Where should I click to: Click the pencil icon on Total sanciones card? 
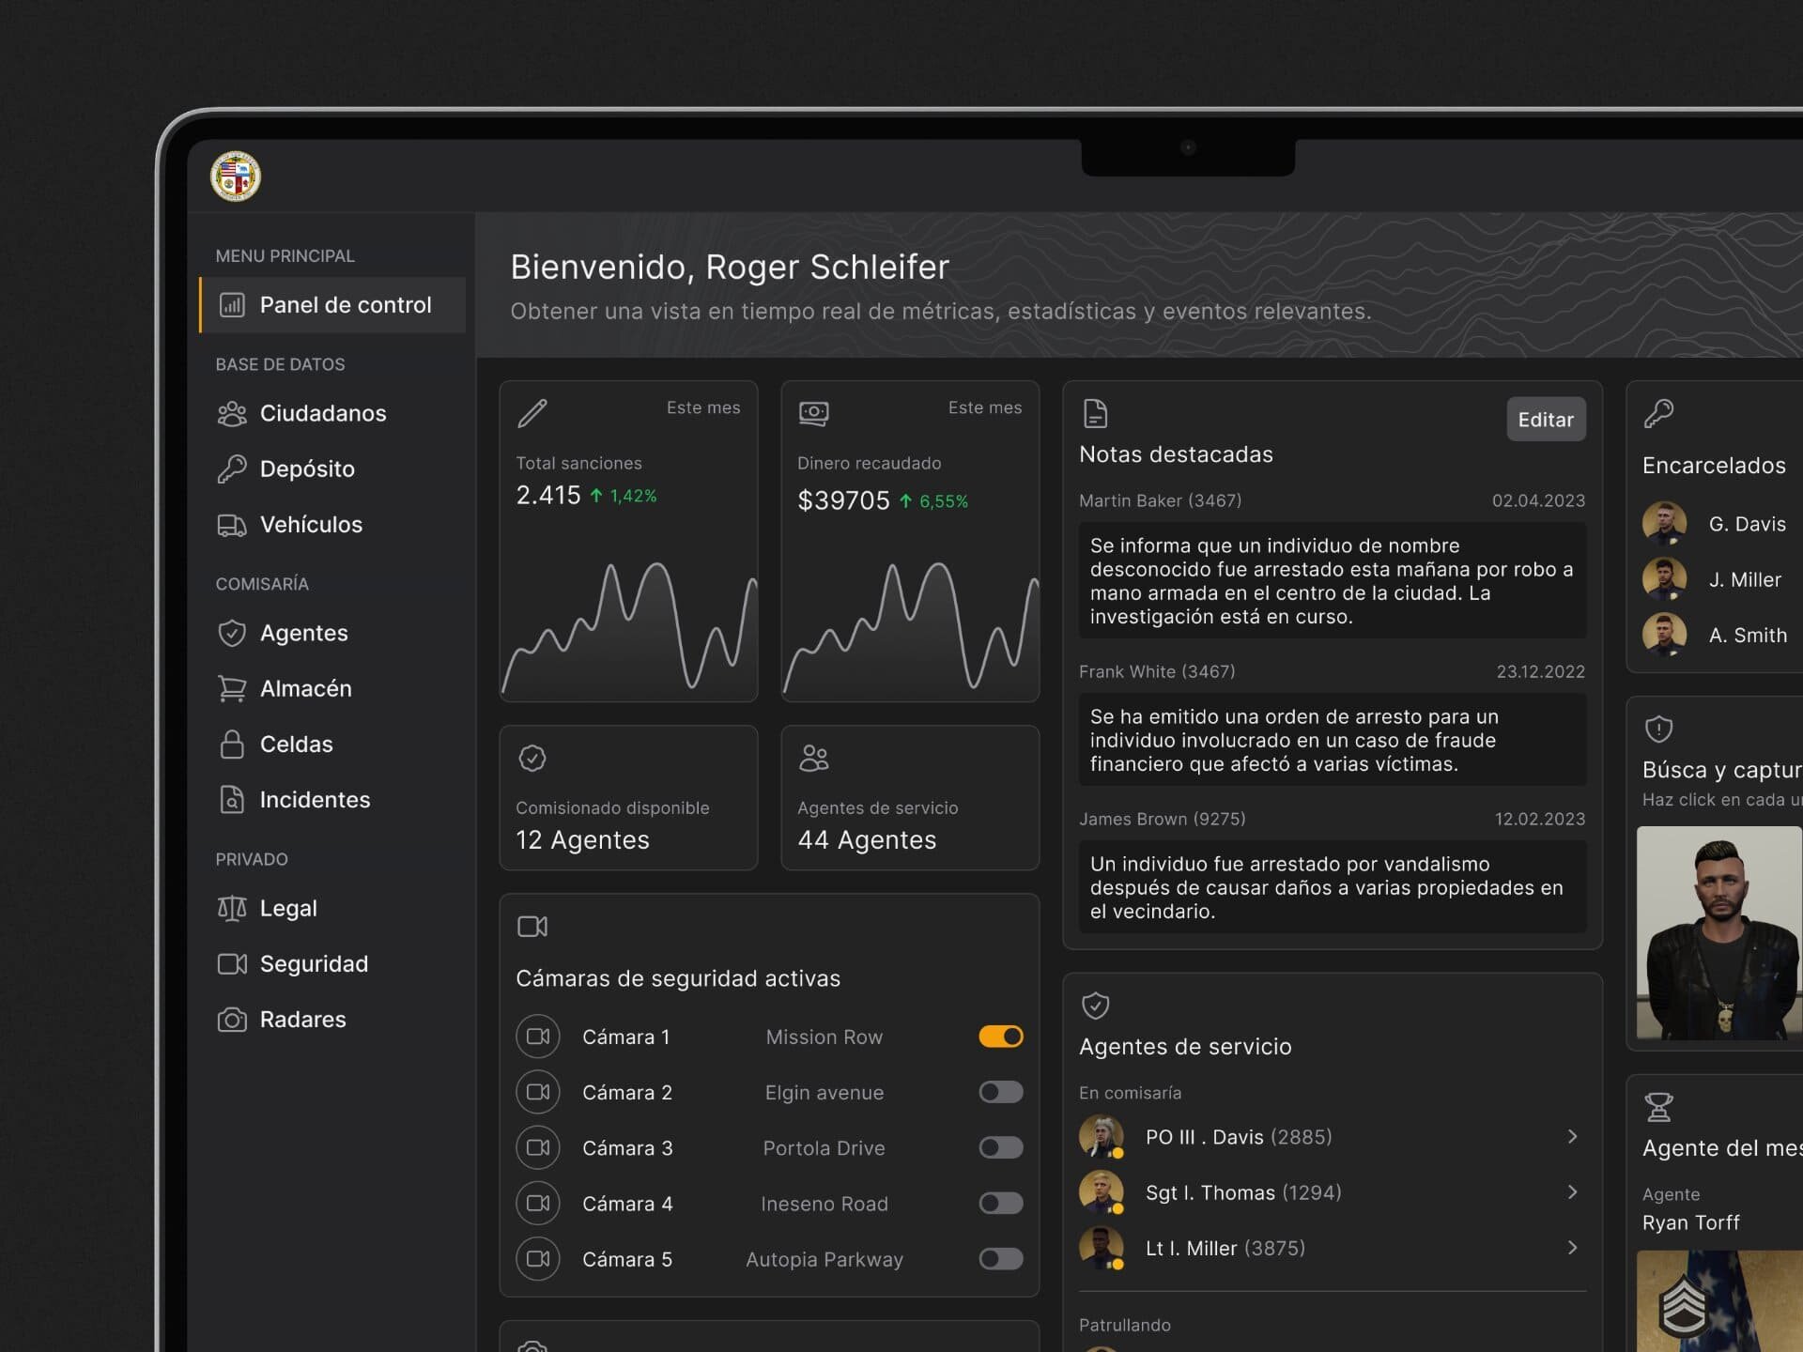coord(532,413)
